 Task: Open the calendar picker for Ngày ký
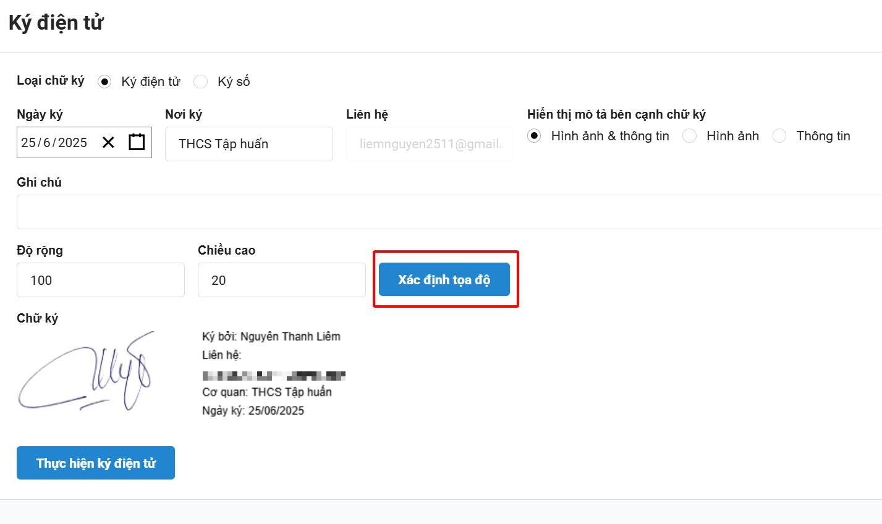click(x=137, y=142)
